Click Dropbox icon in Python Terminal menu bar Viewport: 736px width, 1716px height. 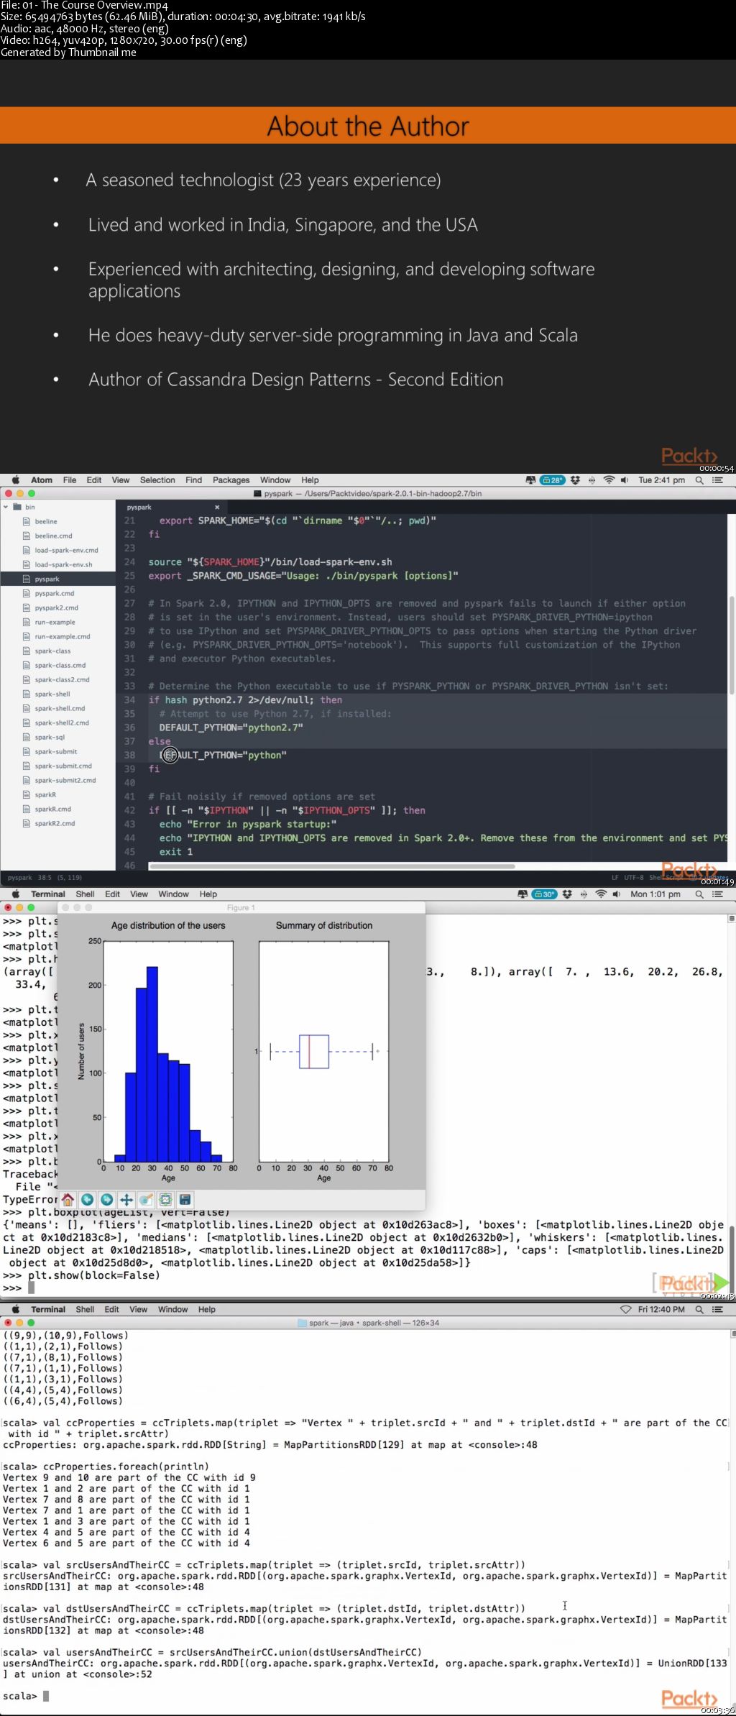coord(568,894)
